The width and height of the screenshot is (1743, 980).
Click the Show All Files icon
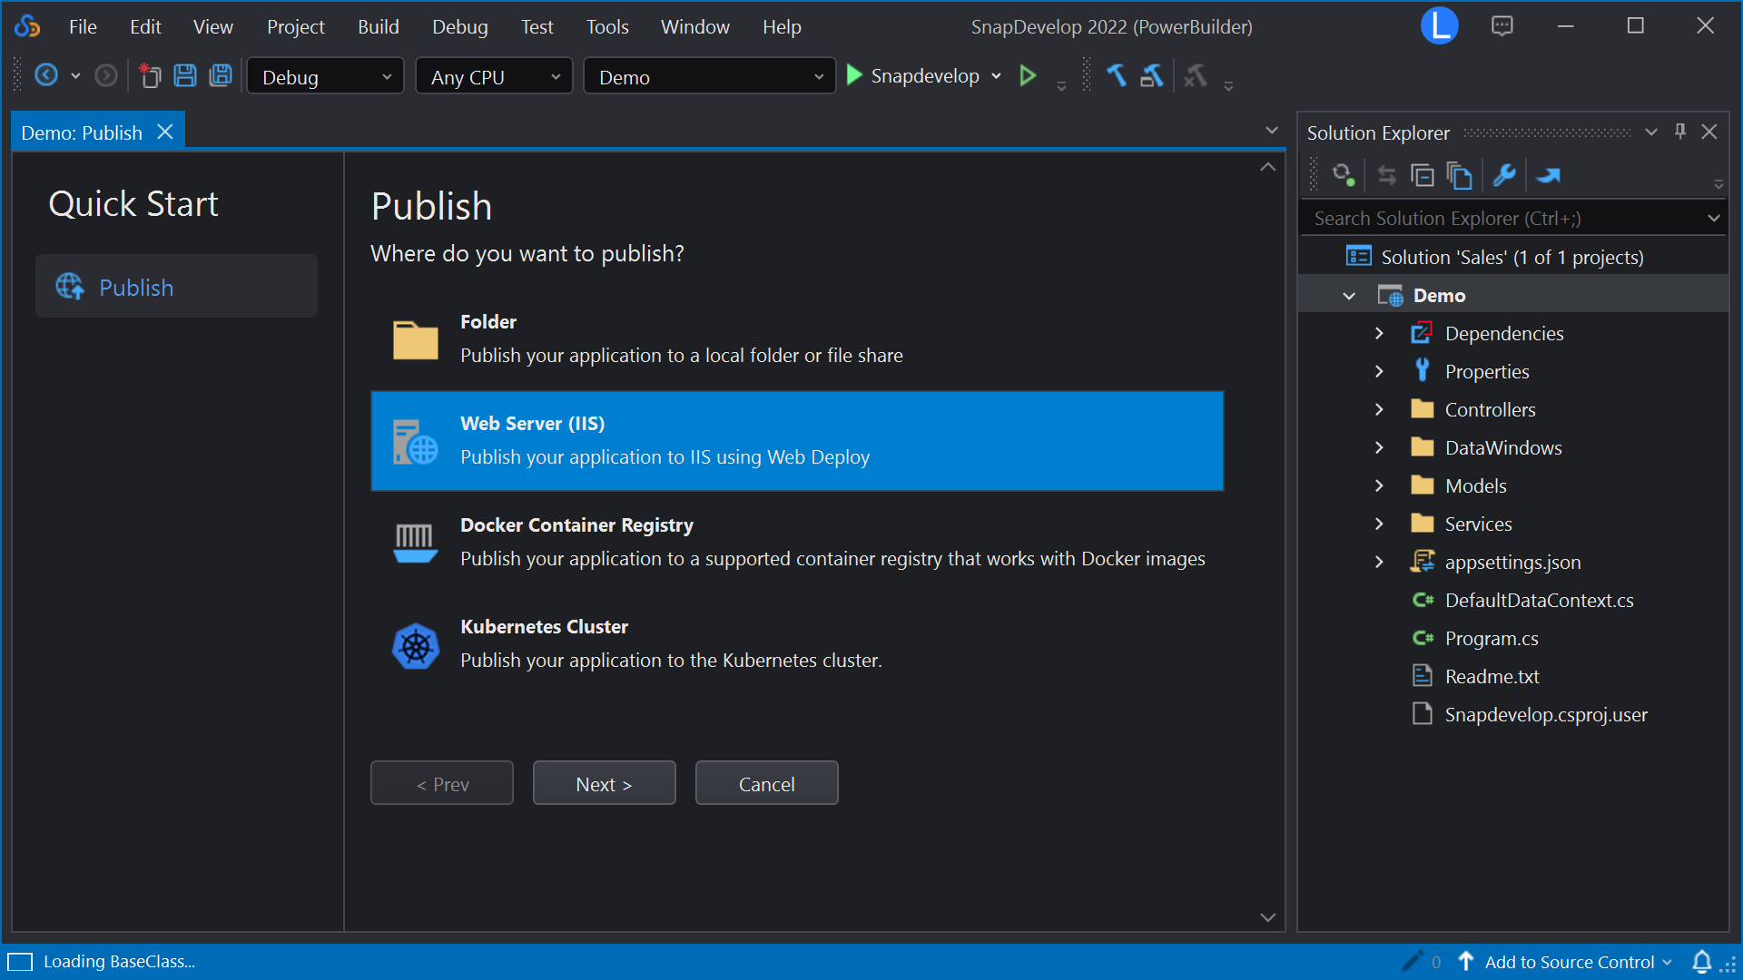point(1459,175)
